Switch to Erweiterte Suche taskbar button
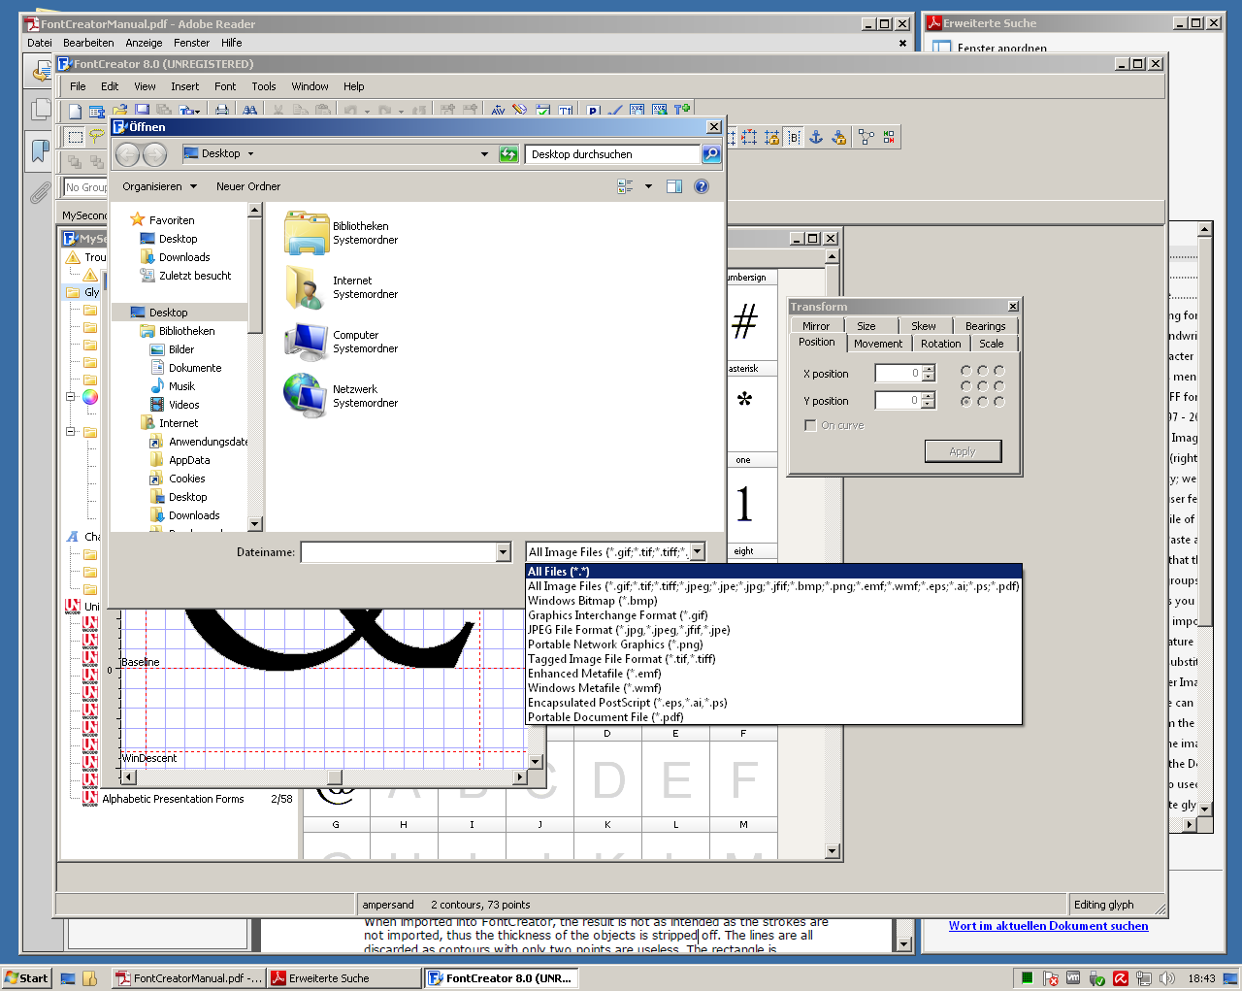The image size is (1242, 991). point(343,978)
